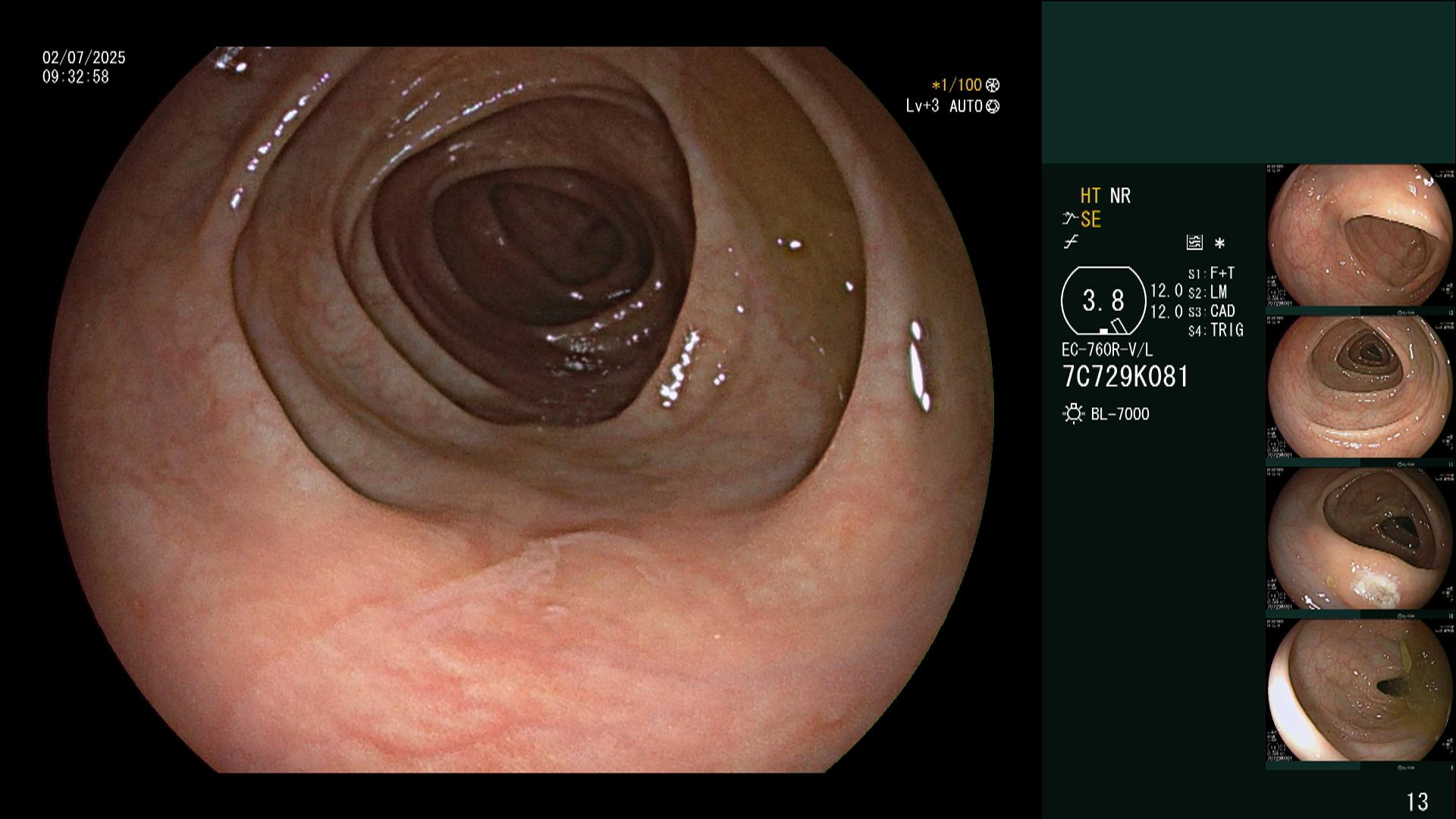Click the S3: CAD switch assignment
Viewport: 1456px width, 819px height.
(x=1211, y=311)
